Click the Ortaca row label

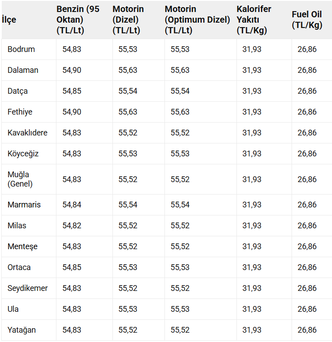pyautogui.click(x=19, y=267)
